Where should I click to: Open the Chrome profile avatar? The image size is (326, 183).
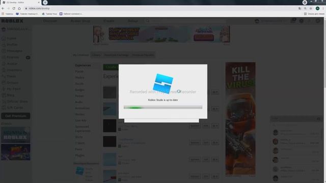pyautogui.click(x=317, y=8)
